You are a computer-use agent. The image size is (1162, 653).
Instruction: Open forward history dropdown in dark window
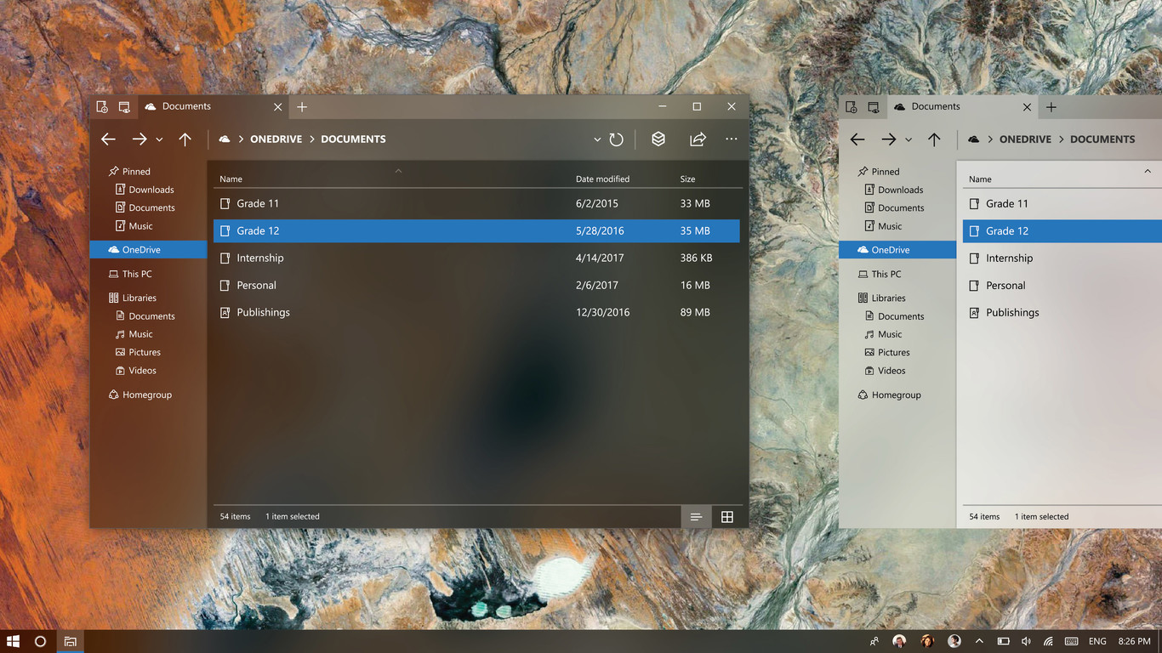point(159,140)
